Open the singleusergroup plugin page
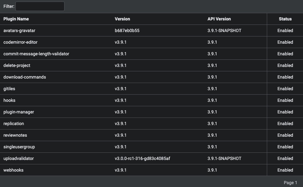This screenshot has height=187, width=303. point(19,147)
